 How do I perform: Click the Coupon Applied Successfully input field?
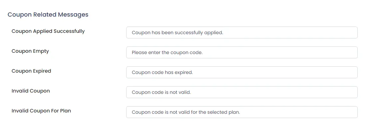pos(242,33)
